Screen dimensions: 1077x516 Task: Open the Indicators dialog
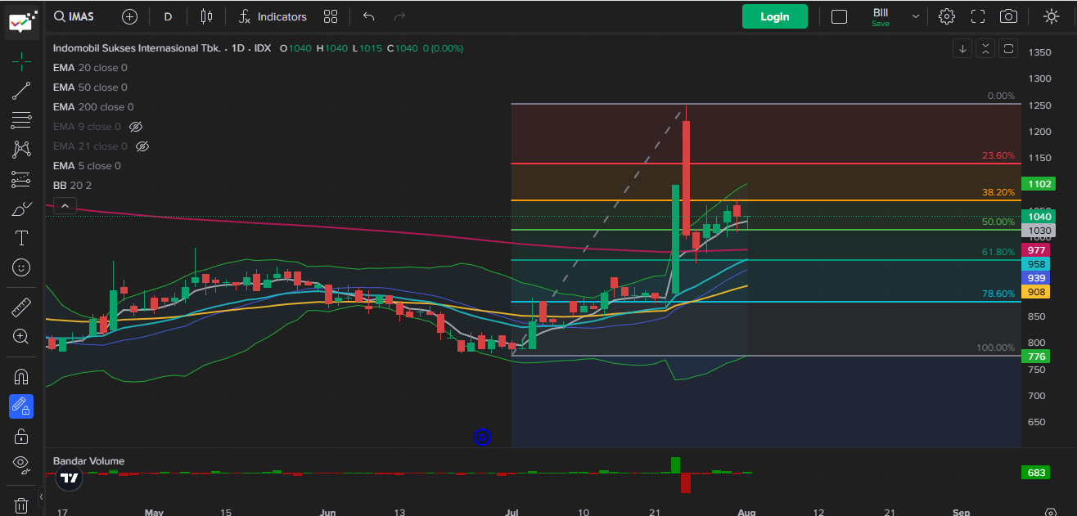(273, 16)
